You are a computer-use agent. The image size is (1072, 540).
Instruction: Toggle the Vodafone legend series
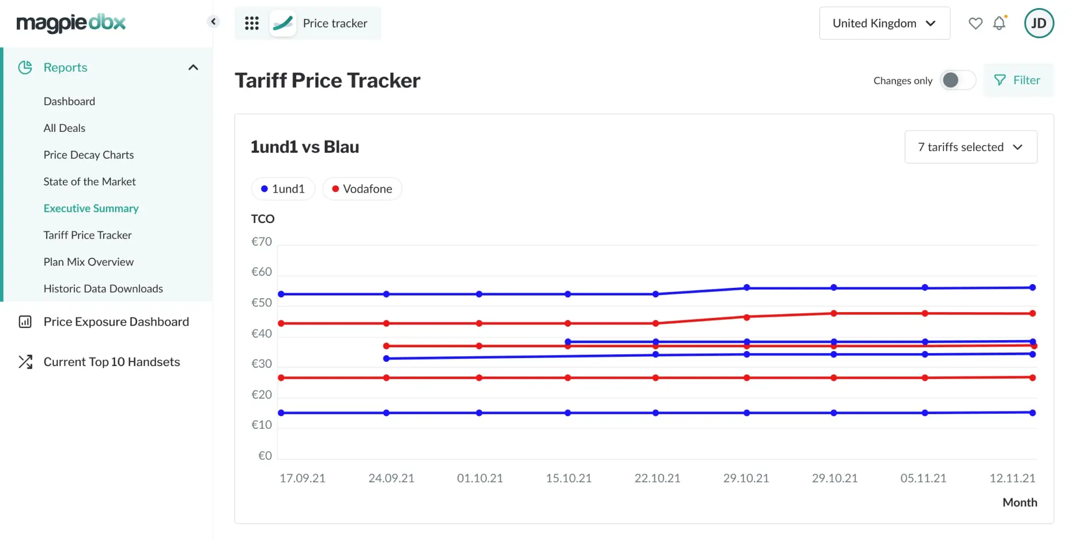362,189
